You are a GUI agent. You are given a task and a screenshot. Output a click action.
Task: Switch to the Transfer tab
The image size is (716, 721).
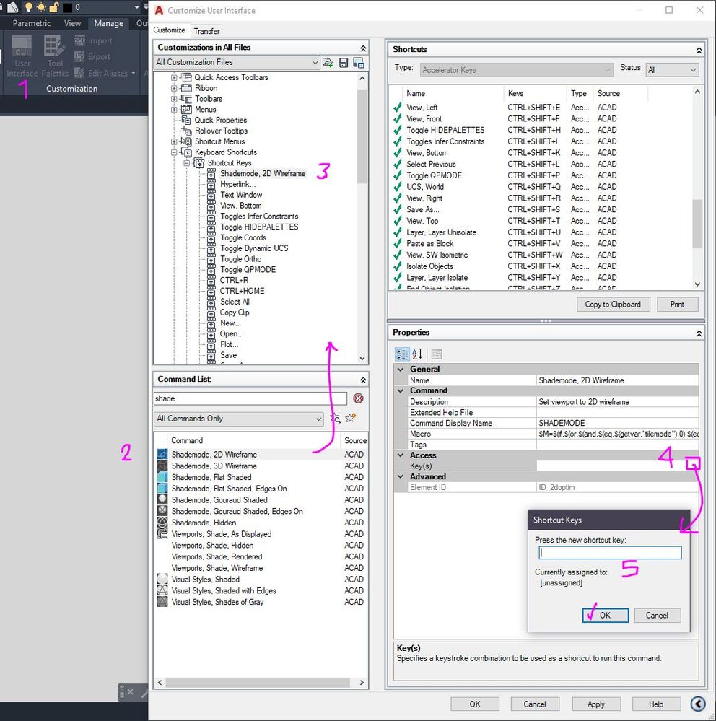[x=206, y=31]
